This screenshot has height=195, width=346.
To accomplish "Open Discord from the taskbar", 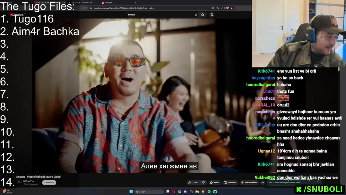I will coord(185,192).
